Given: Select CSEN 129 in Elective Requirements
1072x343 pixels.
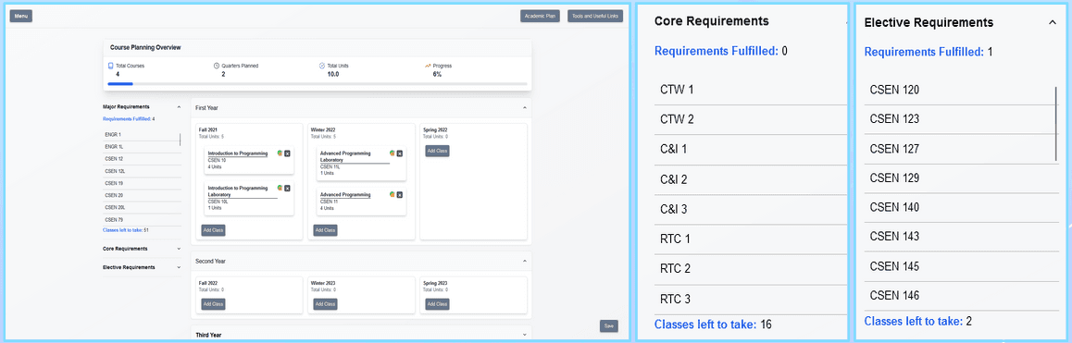Looking at the screenshot, I should (961, 178).
